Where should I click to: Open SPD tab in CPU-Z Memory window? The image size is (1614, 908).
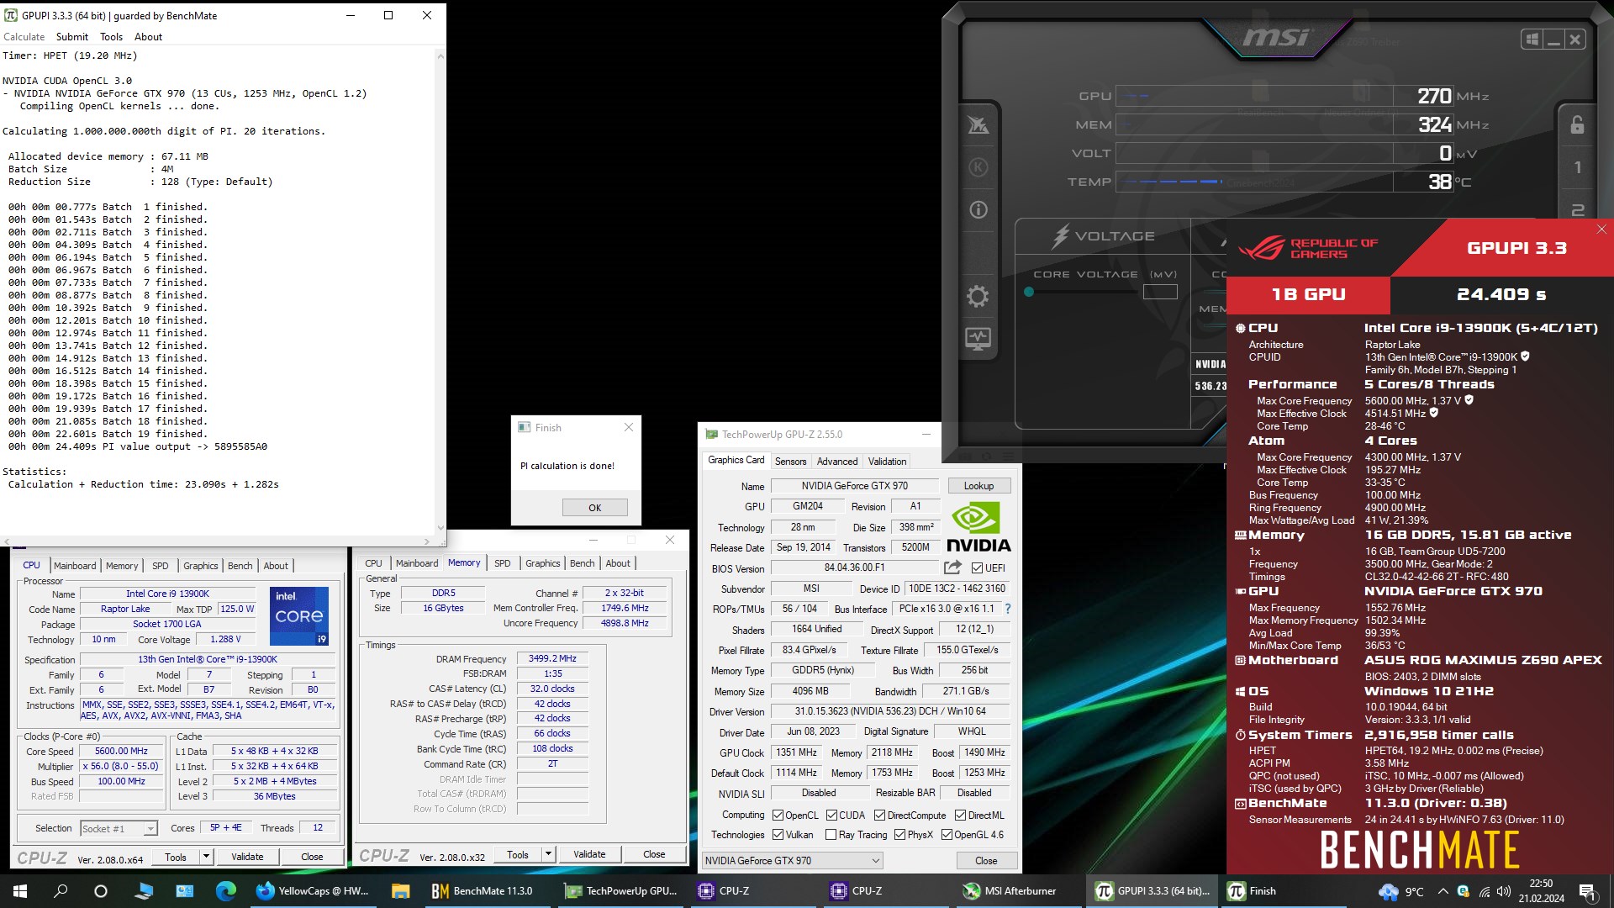(503, 563)
